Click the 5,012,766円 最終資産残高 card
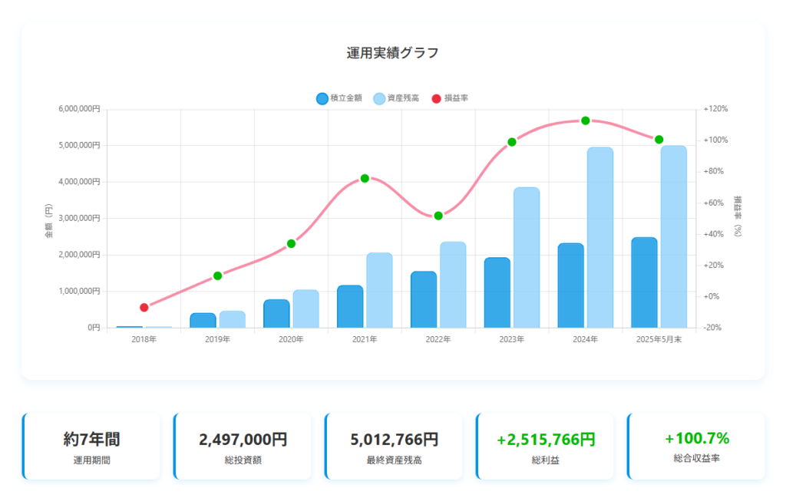Image resolution: width=786 pixels, height=498 pixels. click(x=394, y=447)
